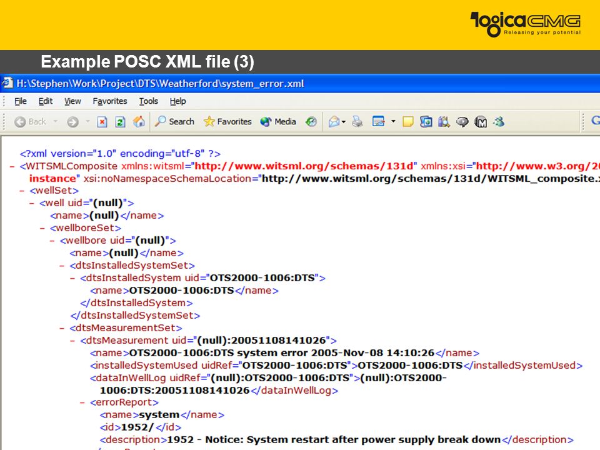Click the system error 2005-Nov-08 name line
The image size is (600, 450).
click(285, 352)
